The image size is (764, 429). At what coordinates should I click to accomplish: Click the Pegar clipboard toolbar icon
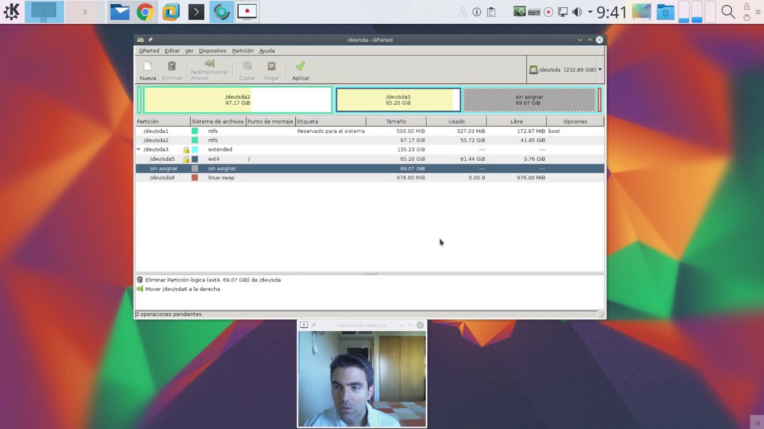(x=272, y=67)
